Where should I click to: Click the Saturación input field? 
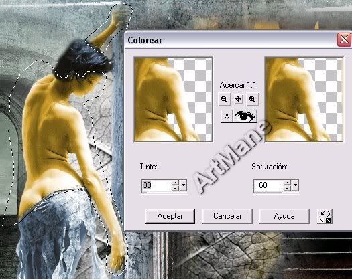[x=268, y=185]
